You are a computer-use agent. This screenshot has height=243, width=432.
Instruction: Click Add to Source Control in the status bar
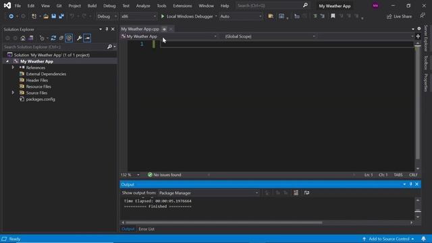click(389, 239)
